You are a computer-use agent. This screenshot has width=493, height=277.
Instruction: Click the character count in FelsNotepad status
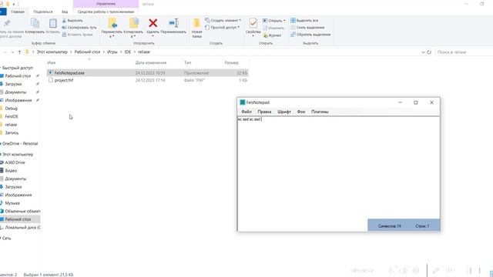(390, 226)
